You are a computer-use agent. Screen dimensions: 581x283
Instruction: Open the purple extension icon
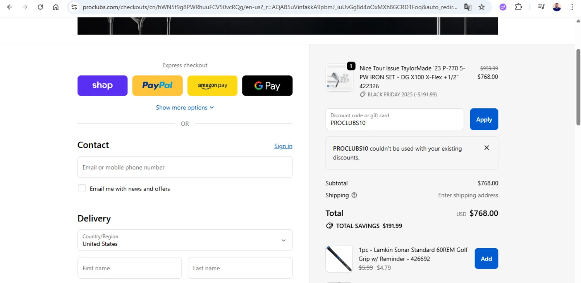pos(503,7)
